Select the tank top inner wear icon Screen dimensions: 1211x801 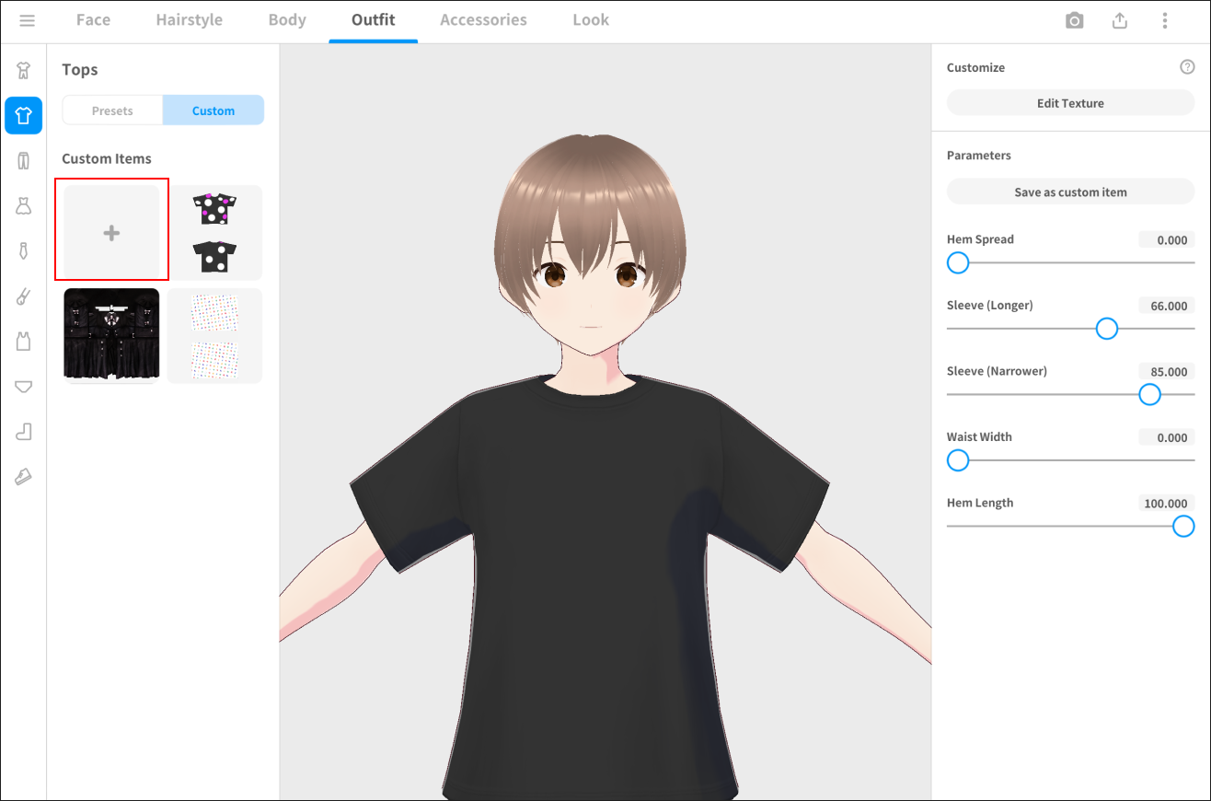tap(24, 342)
